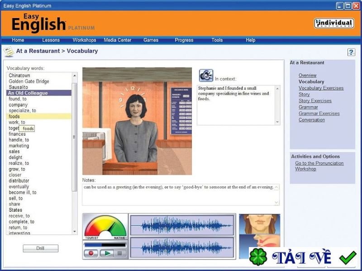This screenshot has height=271, width=362.
Task: Click the vocabulary list scrollbar thumb
Action: click(74, 137)
